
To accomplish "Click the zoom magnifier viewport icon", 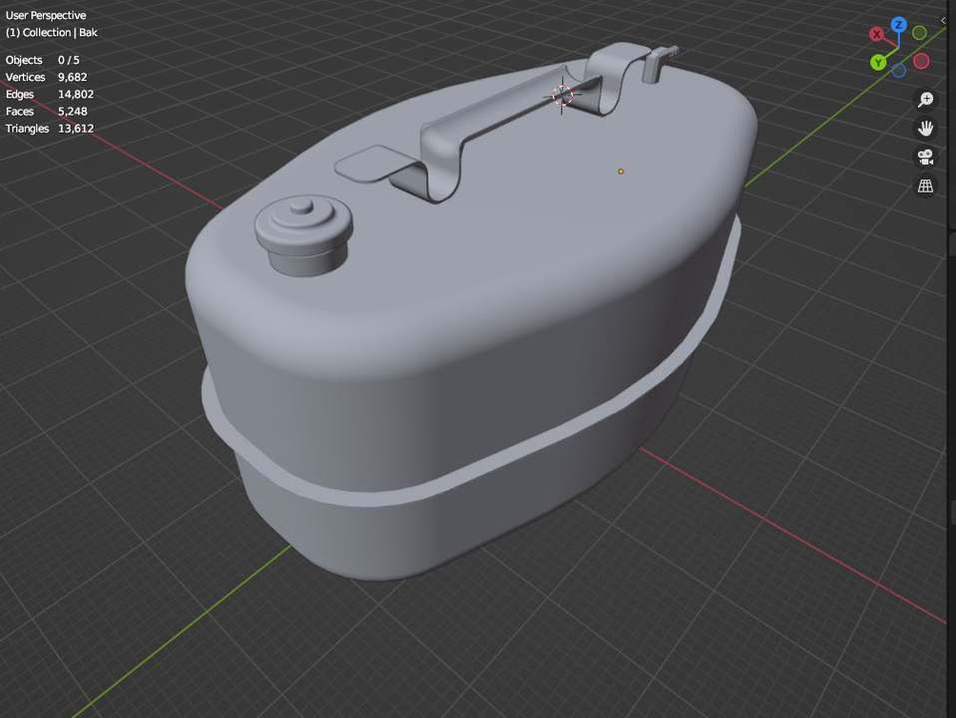I will point(925,100).
